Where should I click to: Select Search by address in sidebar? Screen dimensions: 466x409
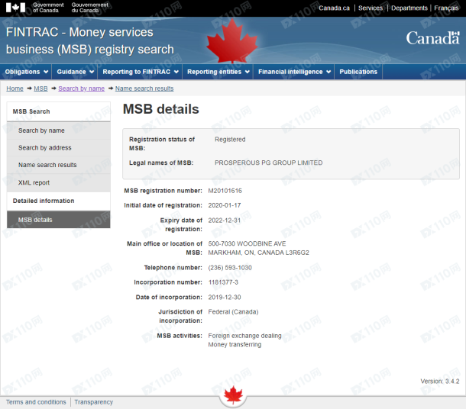click(x=45, y=148)
